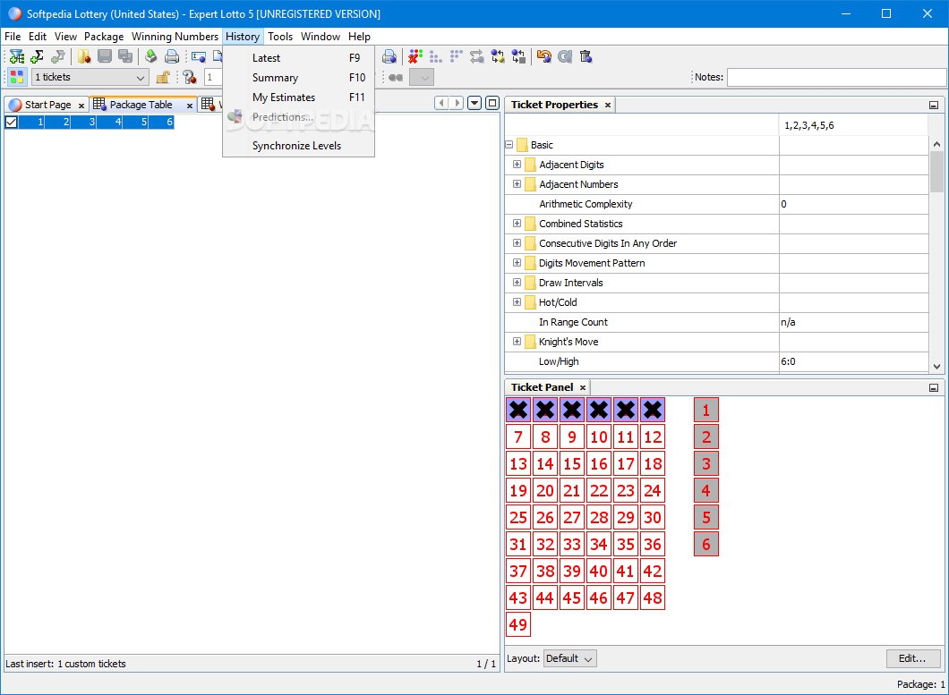Click the open padlock icon
949x695 pixels.
(x=163, y=77)
